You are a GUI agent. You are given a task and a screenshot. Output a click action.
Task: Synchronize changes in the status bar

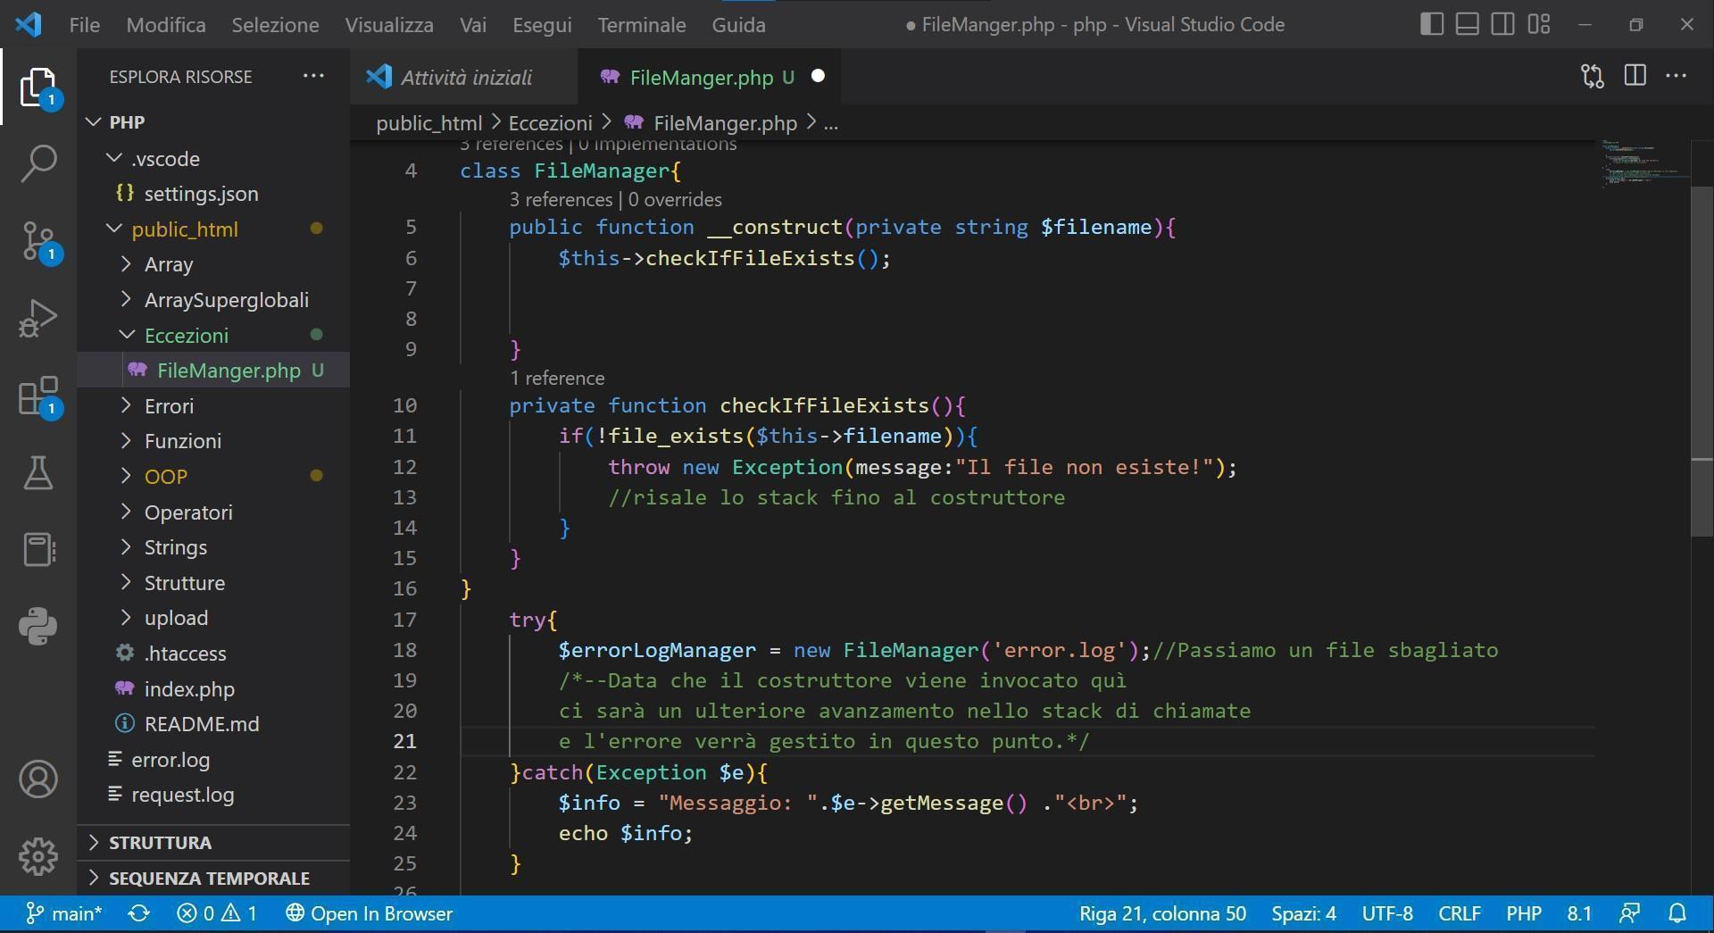point(138,913)
